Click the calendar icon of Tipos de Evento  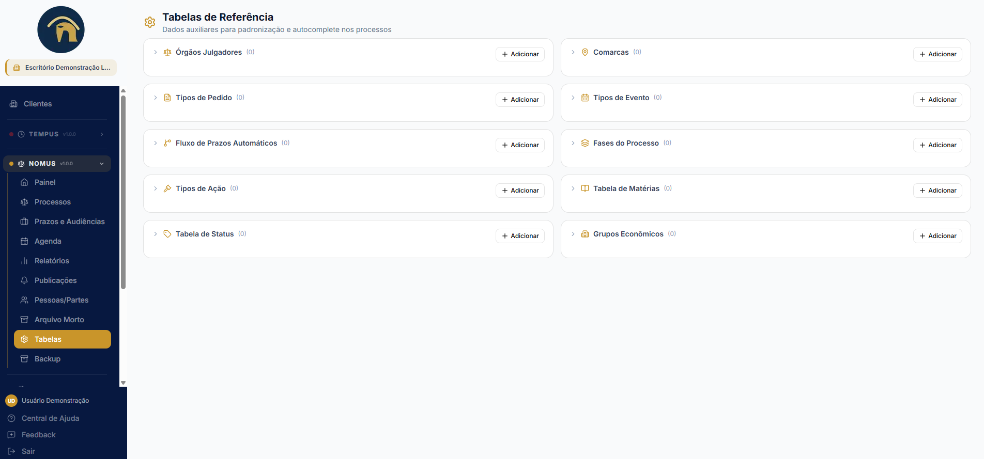point(585,98)
